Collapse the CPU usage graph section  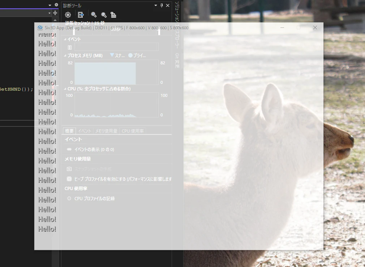coord(65,89)
